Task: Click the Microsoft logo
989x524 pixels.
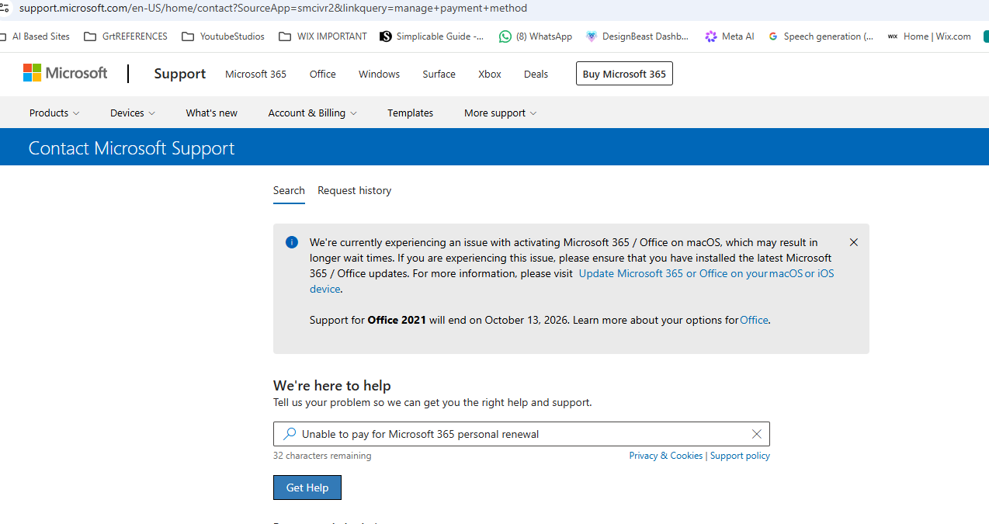Action: pyautogui.click(x=65, y=73)
